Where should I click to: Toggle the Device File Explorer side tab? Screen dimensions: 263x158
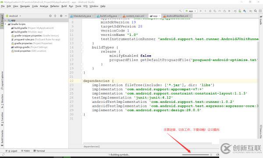point(261,132)
